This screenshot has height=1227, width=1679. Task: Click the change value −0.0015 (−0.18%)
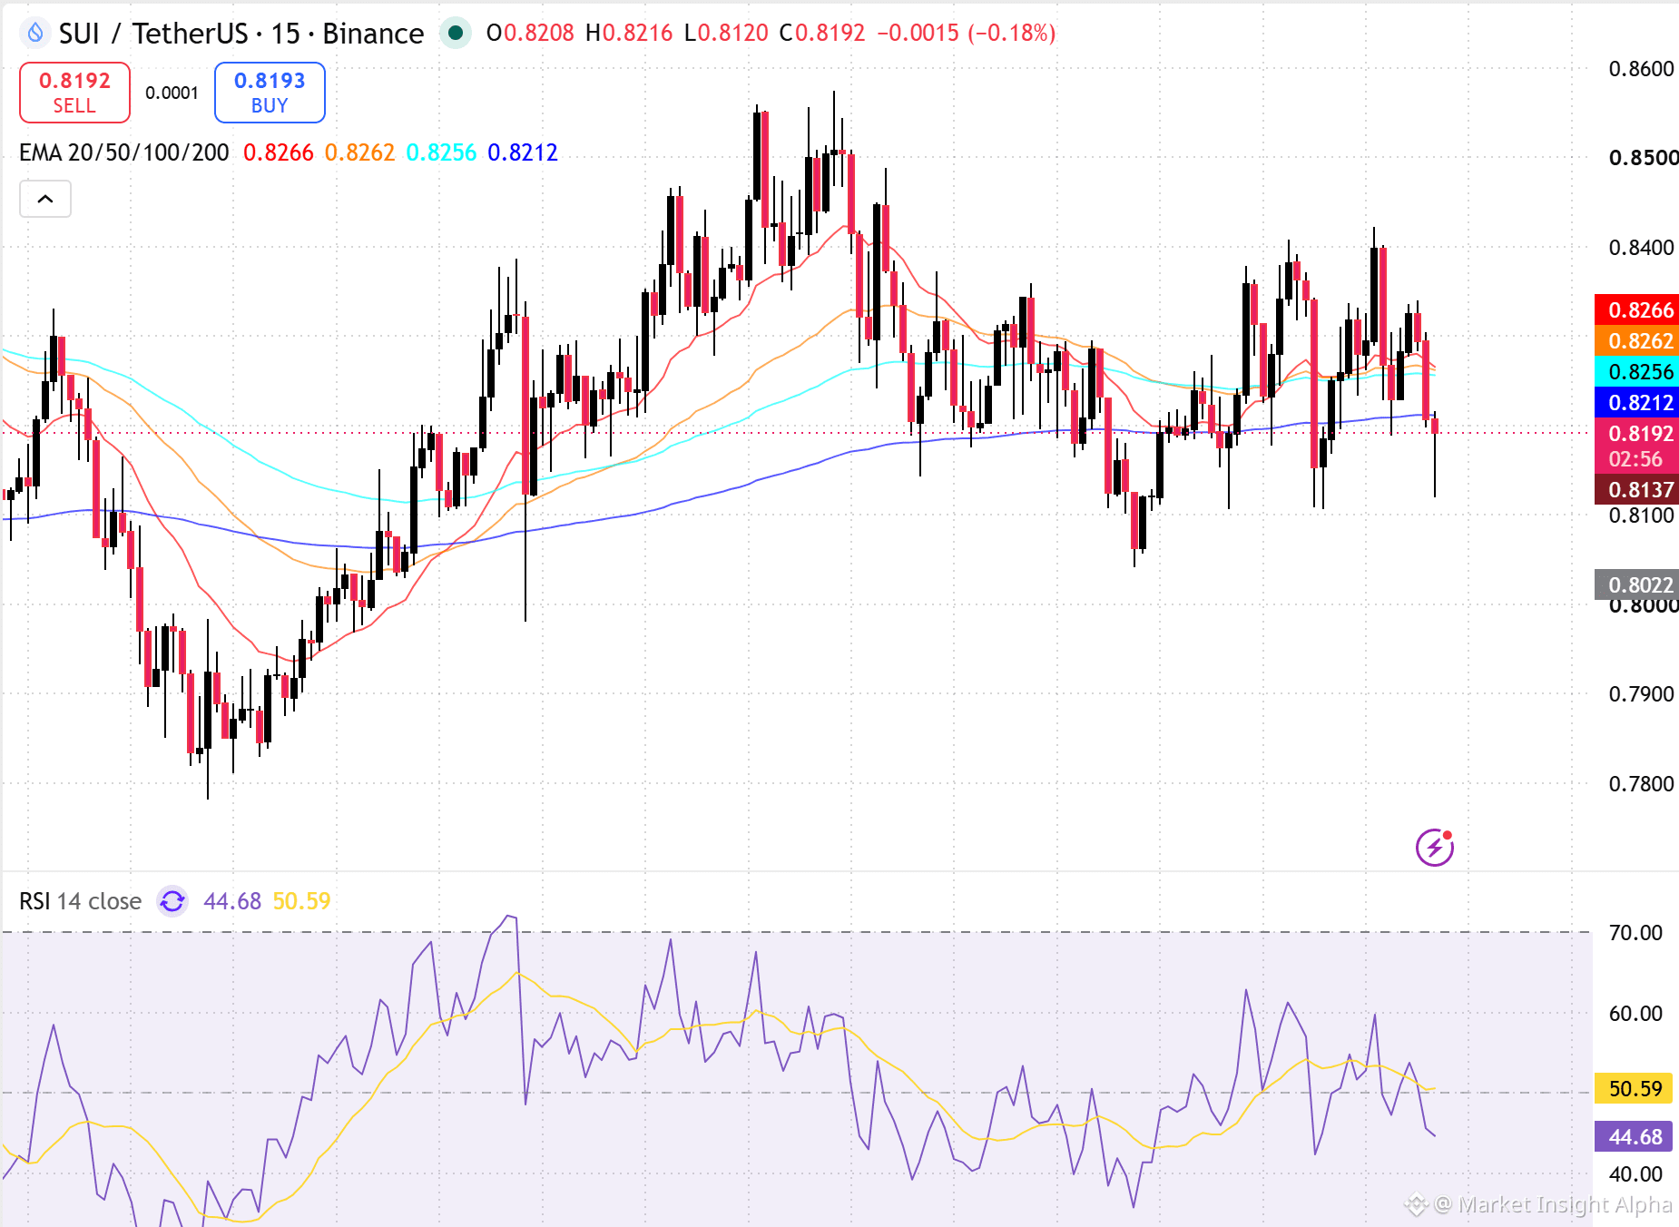[x=967, y=34]
